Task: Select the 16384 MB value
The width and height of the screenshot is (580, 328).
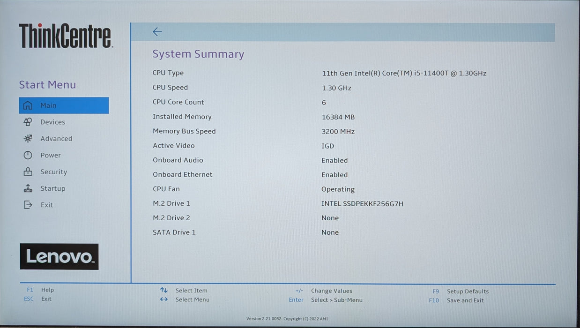Action: click(x=338, y=117)
